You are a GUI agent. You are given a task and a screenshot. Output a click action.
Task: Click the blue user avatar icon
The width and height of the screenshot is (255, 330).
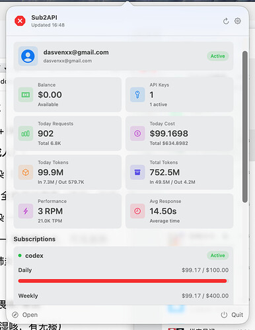[x=28, y=56]
